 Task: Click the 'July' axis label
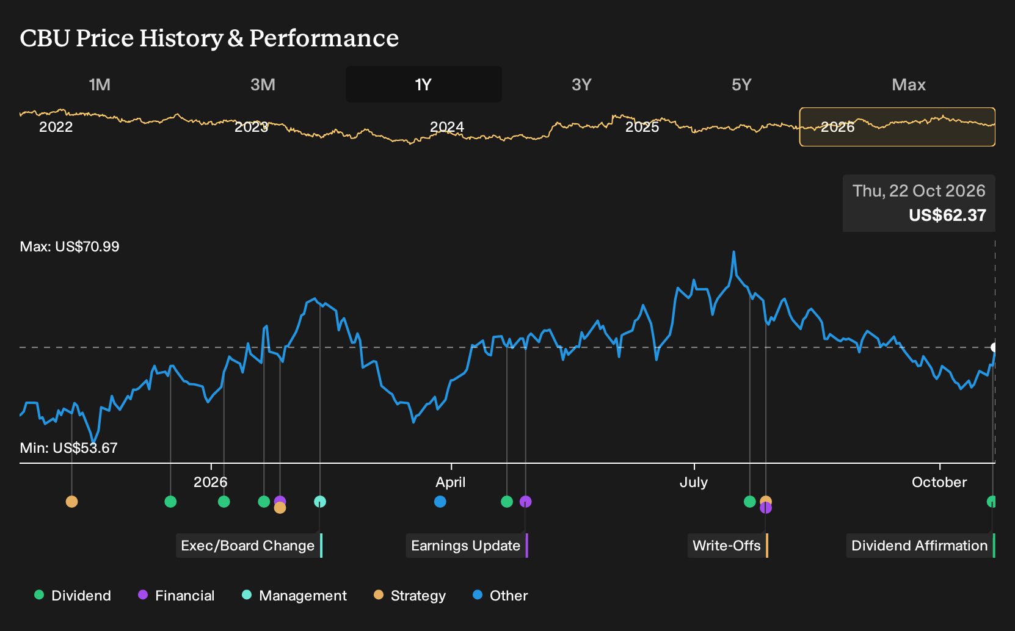tap(694, 482)
